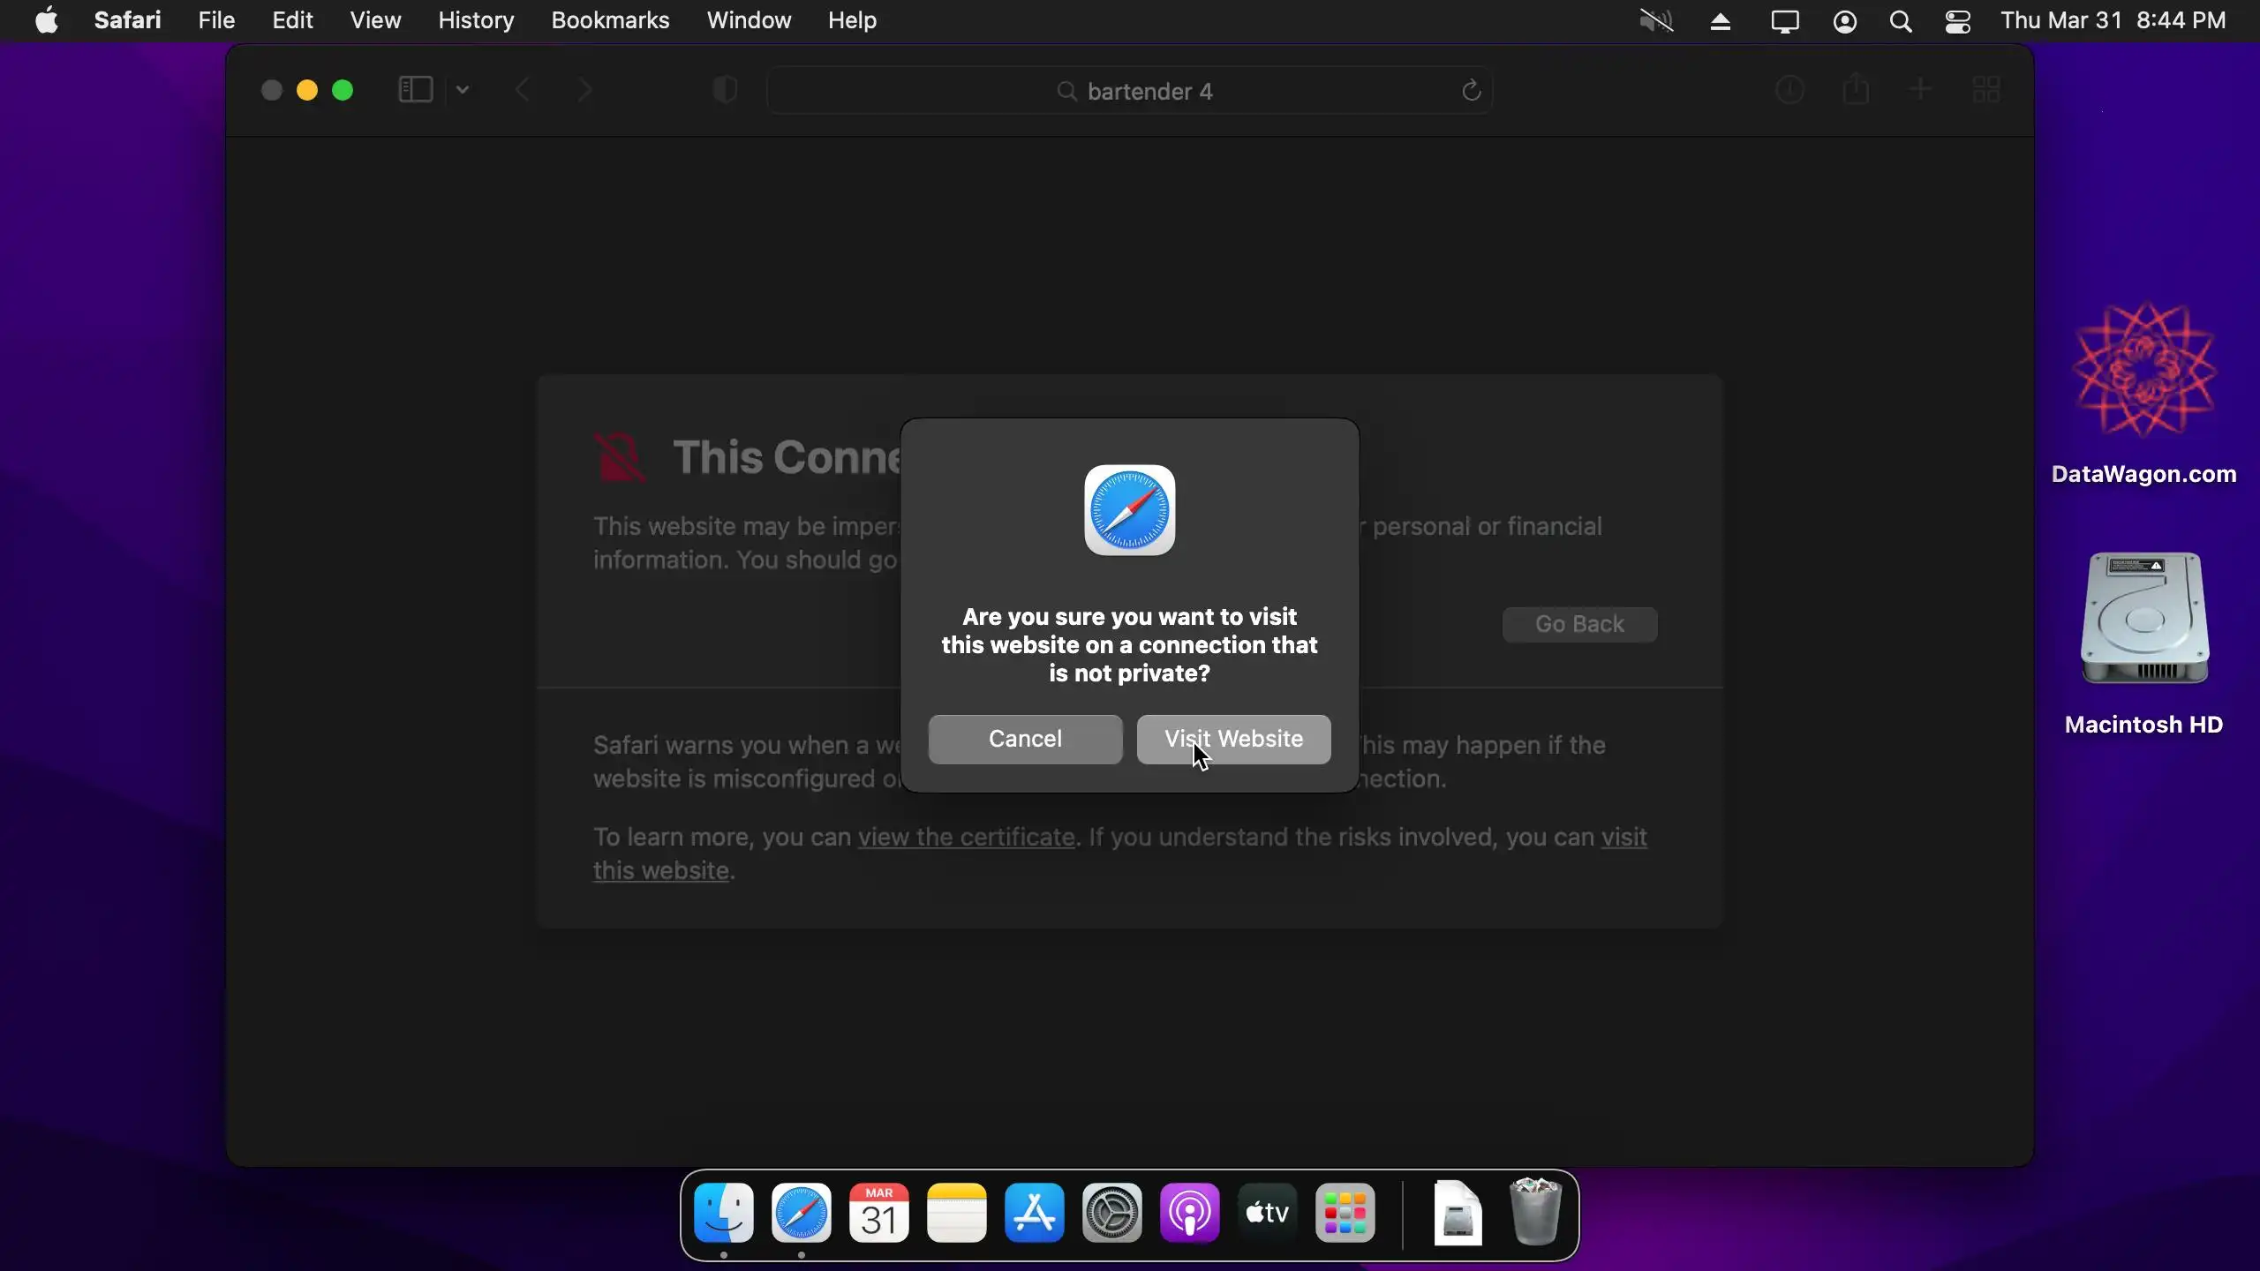Screen dimensions: 2260x1271
Task: Click the reload page icon
Action: 1471,91
